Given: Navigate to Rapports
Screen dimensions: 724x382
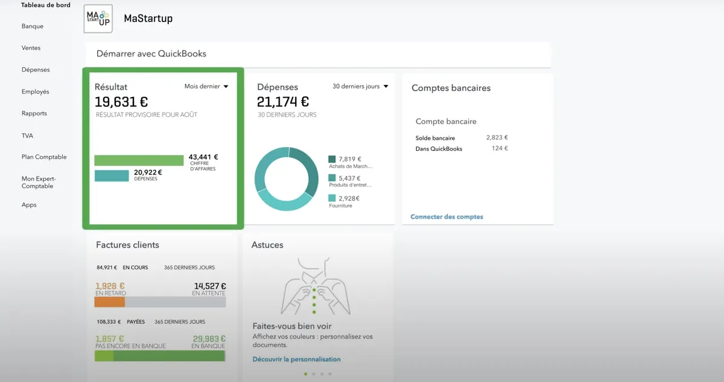Looking at the screenshot, I should 34,113.
